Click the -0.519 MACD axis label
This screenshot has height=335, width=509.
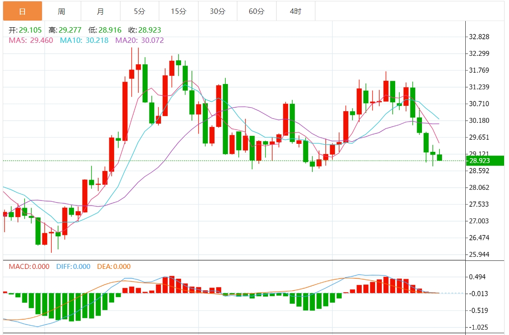(x=478, y=310)
